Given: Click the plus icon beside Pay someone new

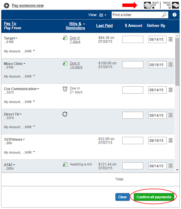Looking at the screenshot, I should click(6, 6).
